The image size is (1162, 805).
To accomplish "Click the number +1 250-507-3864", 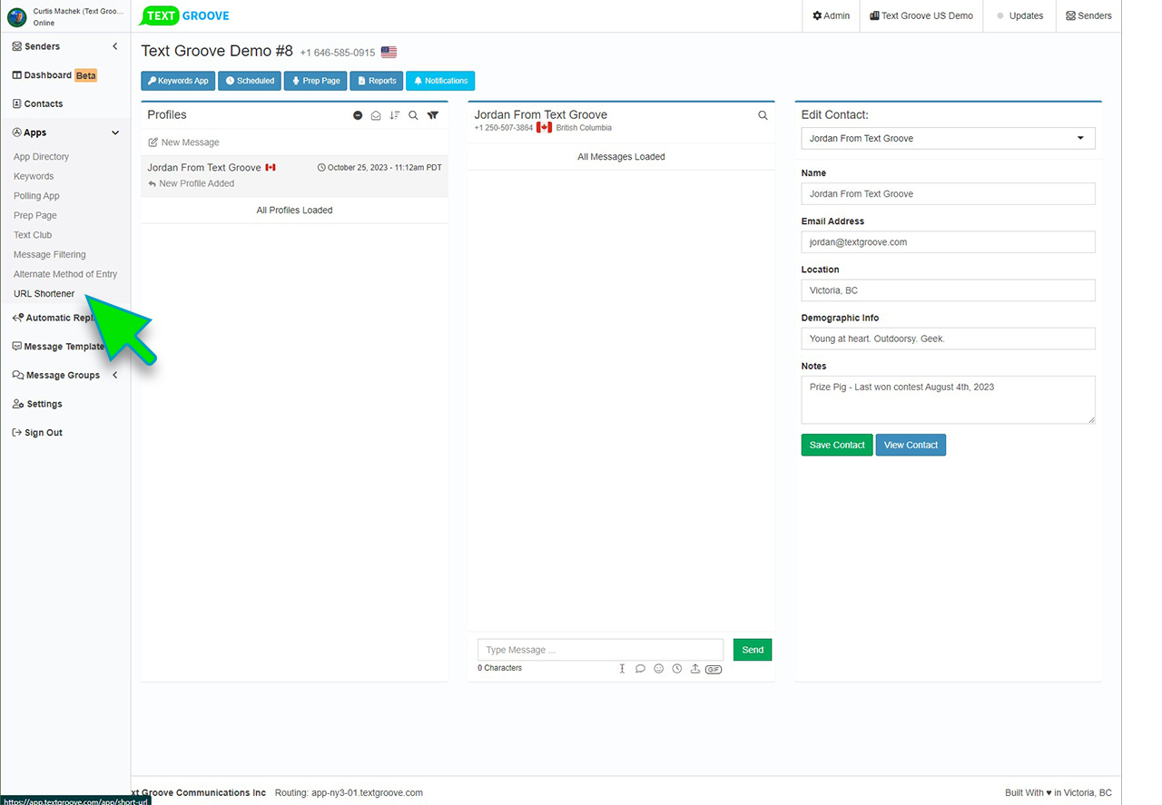I will (503, 128).
